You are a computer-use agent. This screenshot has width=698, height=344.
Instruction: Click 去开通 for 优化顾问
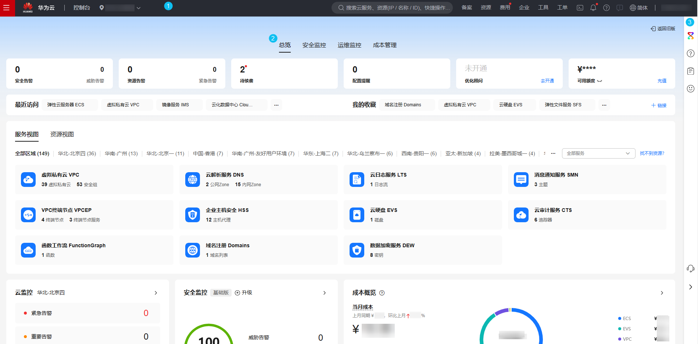click(x=547, y=81)
